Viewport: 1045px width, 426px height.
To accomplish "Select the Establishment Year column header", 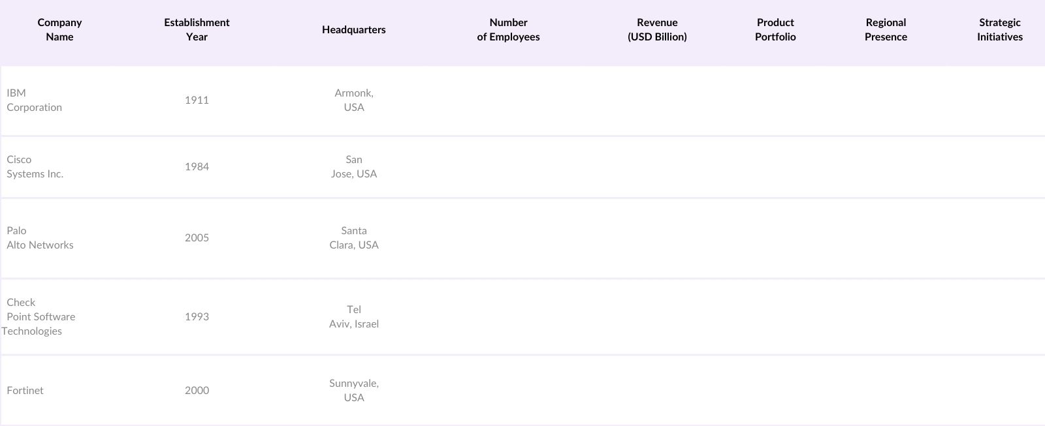I will pos(197,29).
